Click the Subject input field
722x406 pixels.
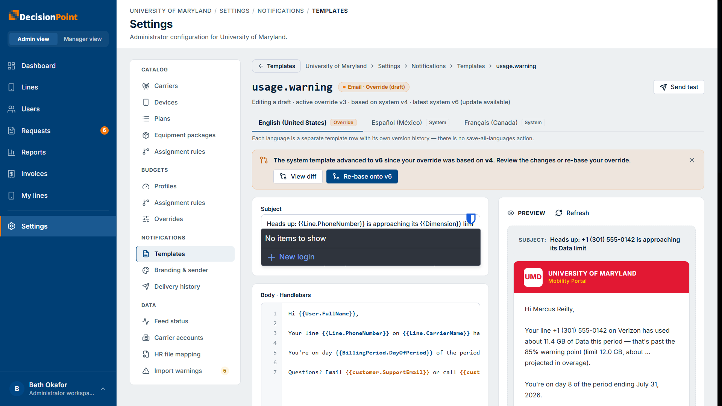[370, 224]
